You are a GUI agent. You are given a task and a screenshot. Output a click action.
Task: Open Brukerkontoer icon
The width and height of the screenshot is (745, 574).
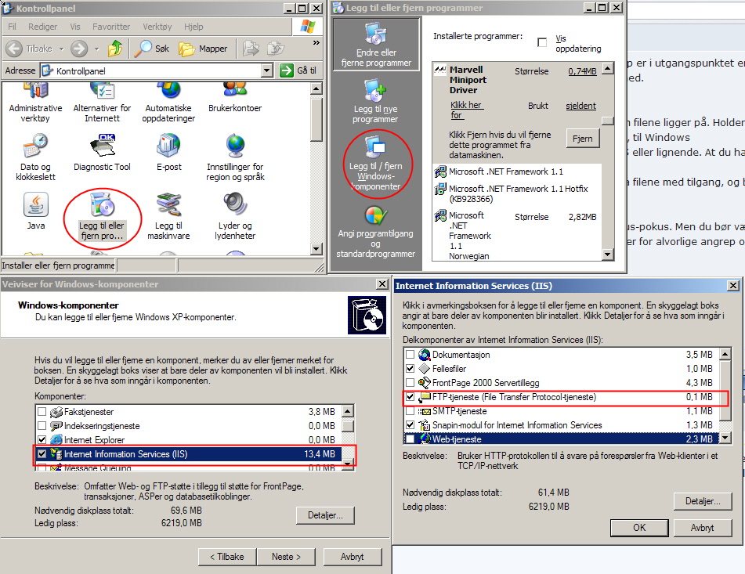(x=235, y=99)
